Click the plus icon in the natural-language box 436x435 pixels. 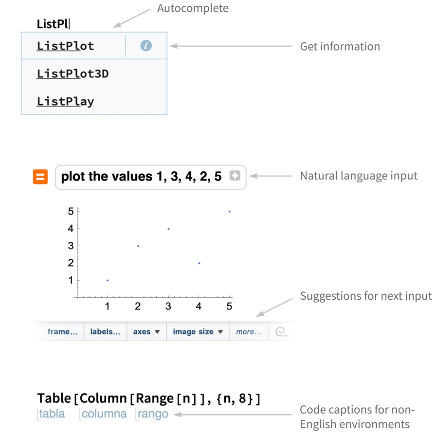tap(235, 176)
